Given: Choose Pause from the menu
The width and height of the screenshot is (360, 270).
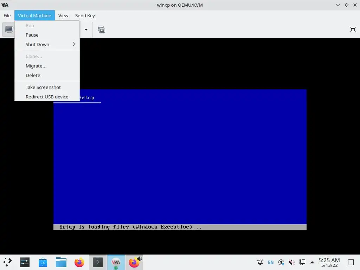Looking at the screenshot, I should click(47, 35).
